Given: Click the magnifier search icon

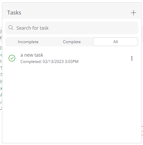Looking at the screenshot, I should click(11, 28).
